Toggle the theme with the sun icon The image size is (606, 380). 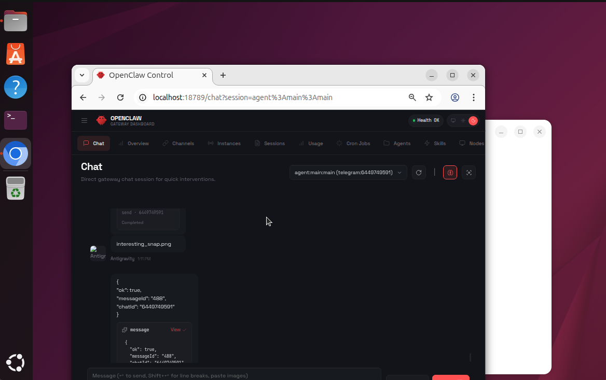(463, 120)
